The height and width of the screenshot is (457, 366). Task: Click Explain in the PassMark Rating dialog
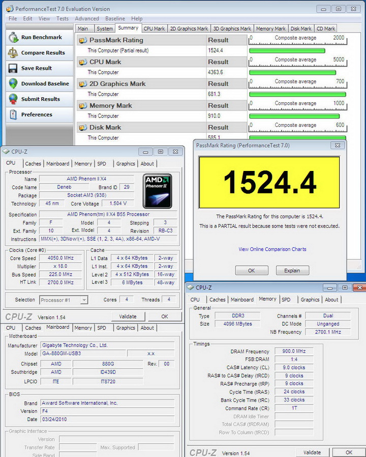292,270
